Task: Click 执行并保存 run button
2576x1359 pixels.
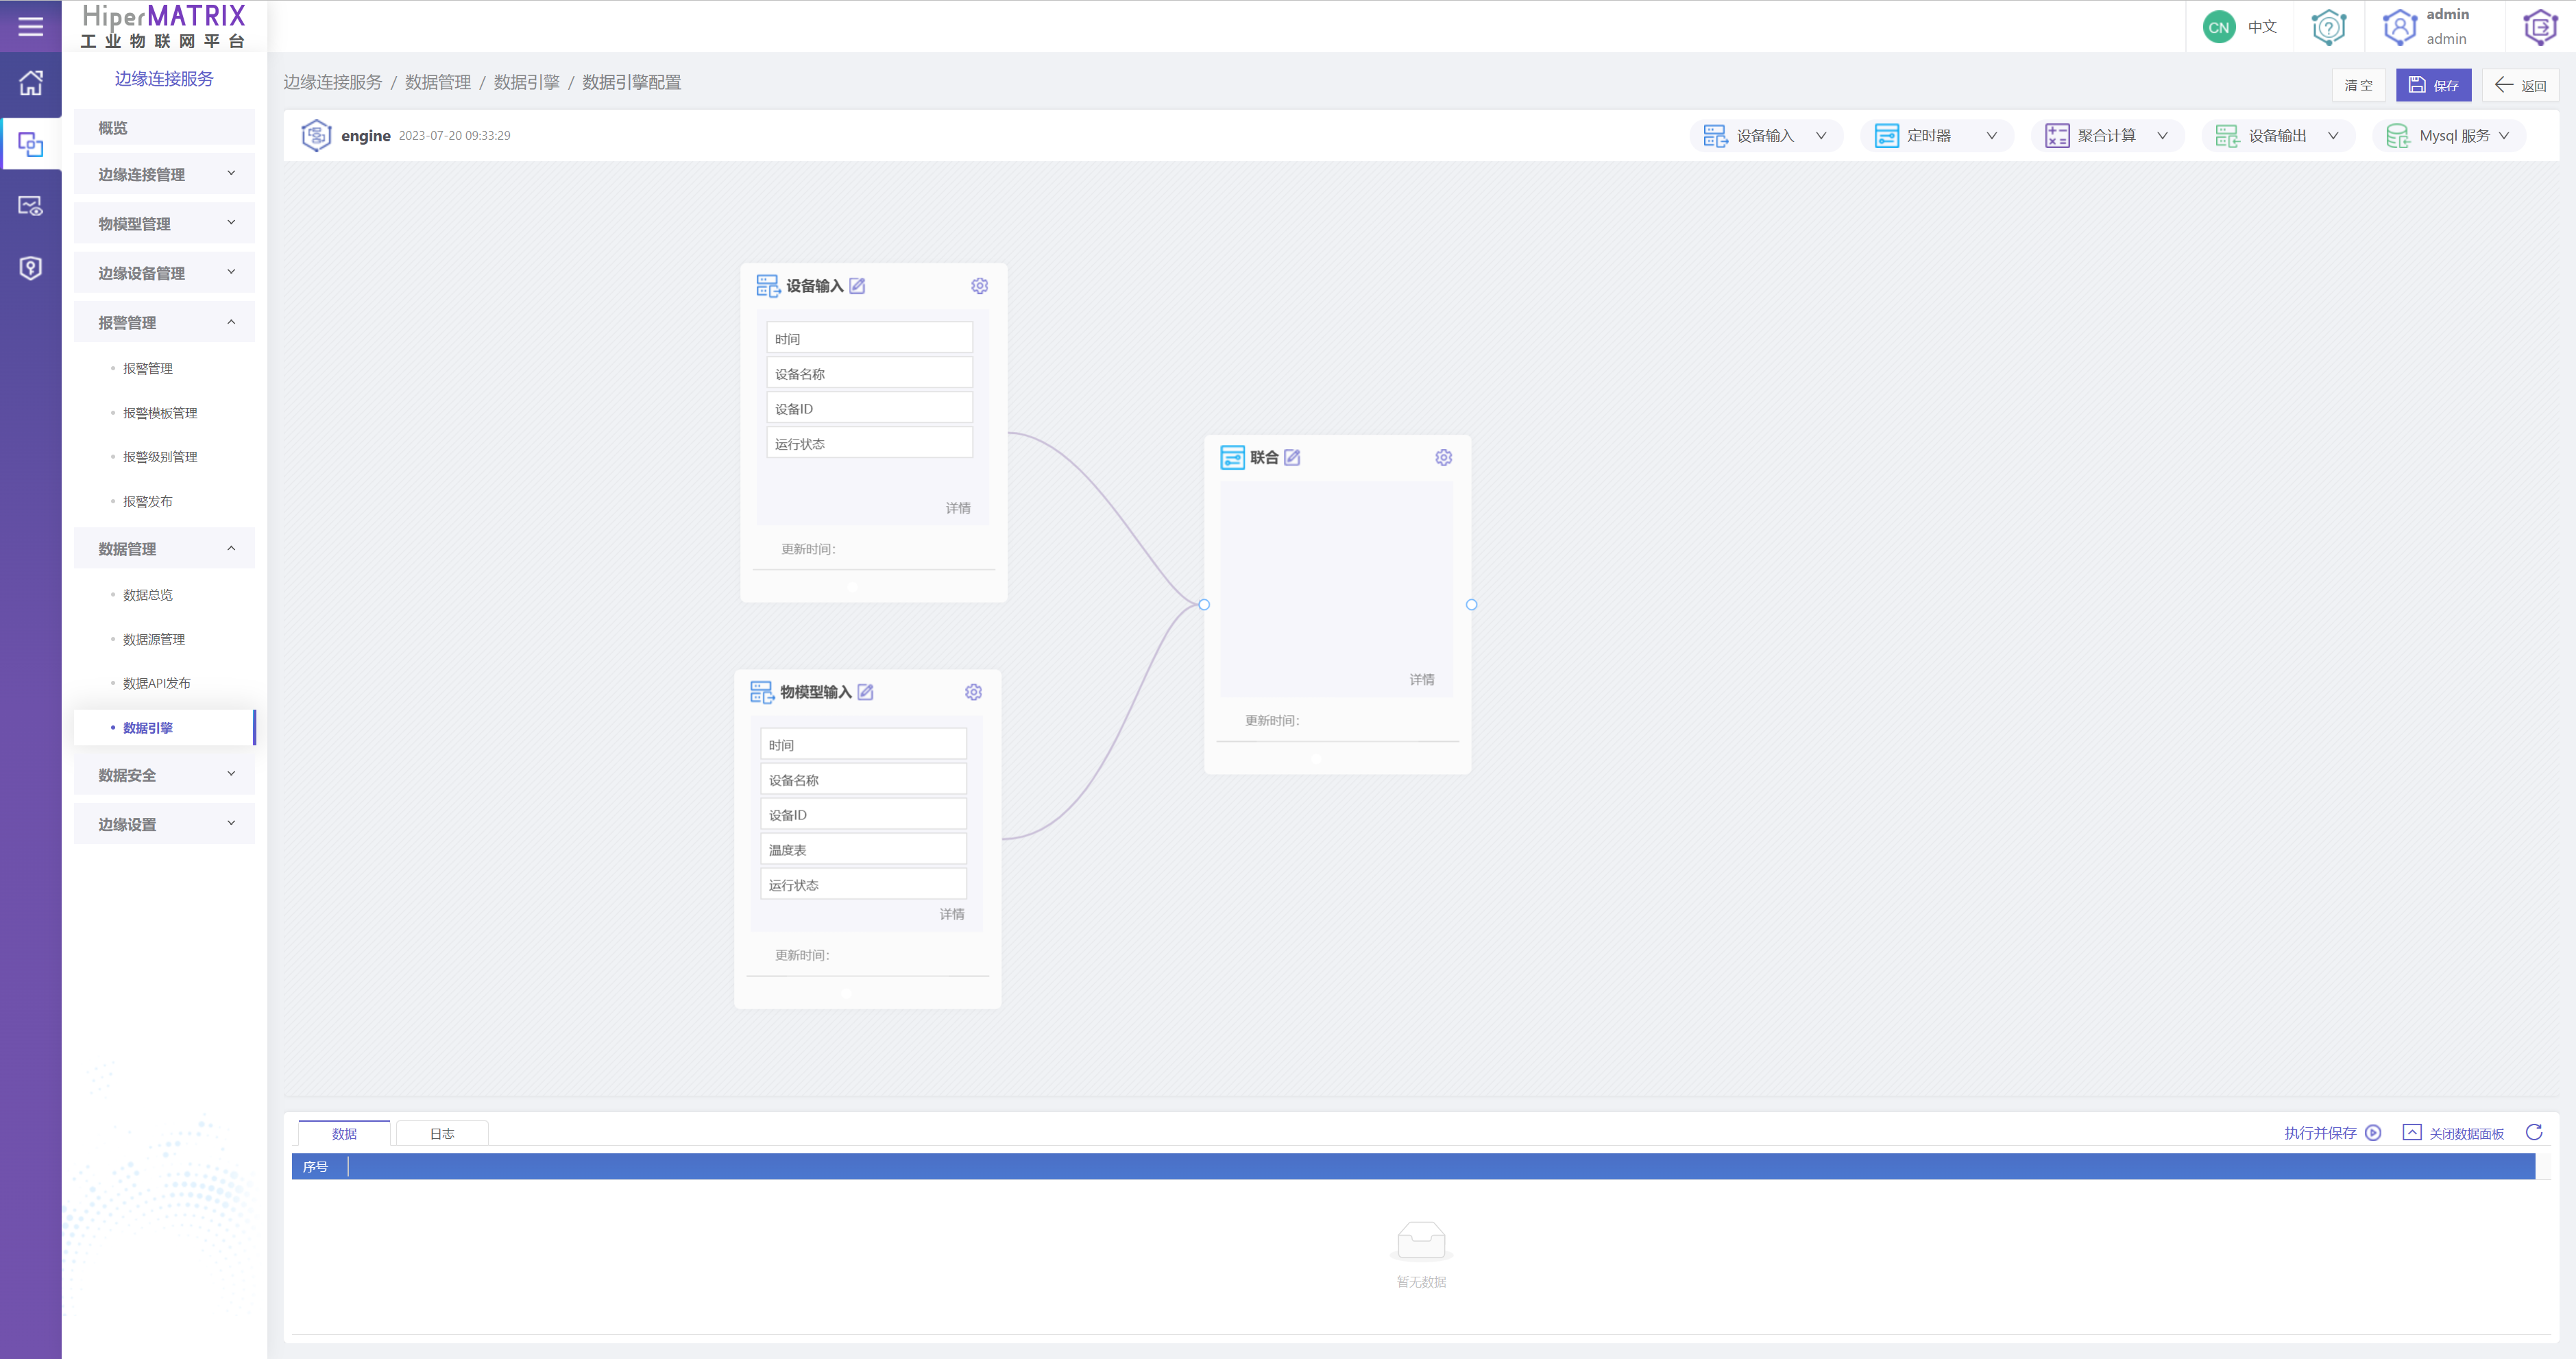Action: pyautogui.click(x=2332, y=1132)
